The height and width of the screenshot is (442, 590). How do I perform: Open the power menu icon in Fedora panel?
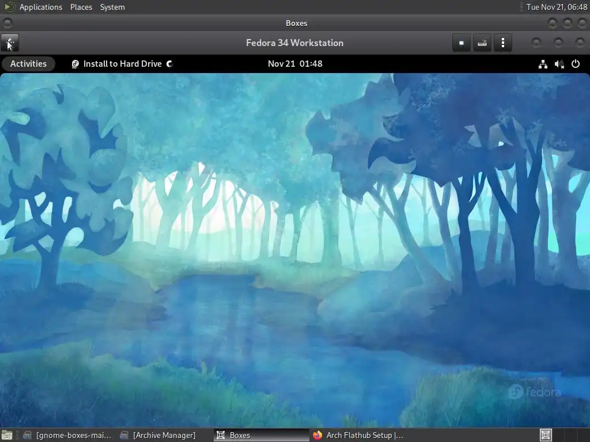tap(576, 64)
